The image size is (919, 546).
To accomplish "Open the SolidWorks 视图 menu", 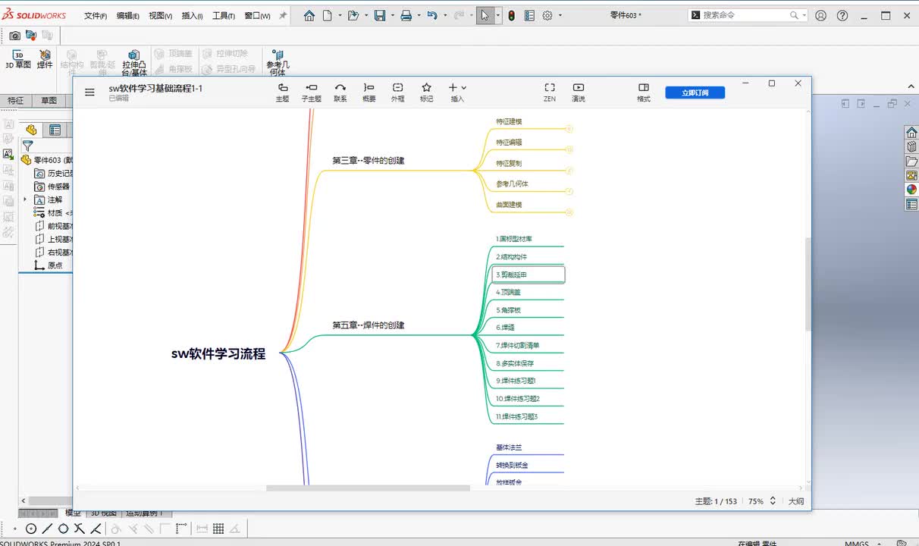I will tap(160, 16).
